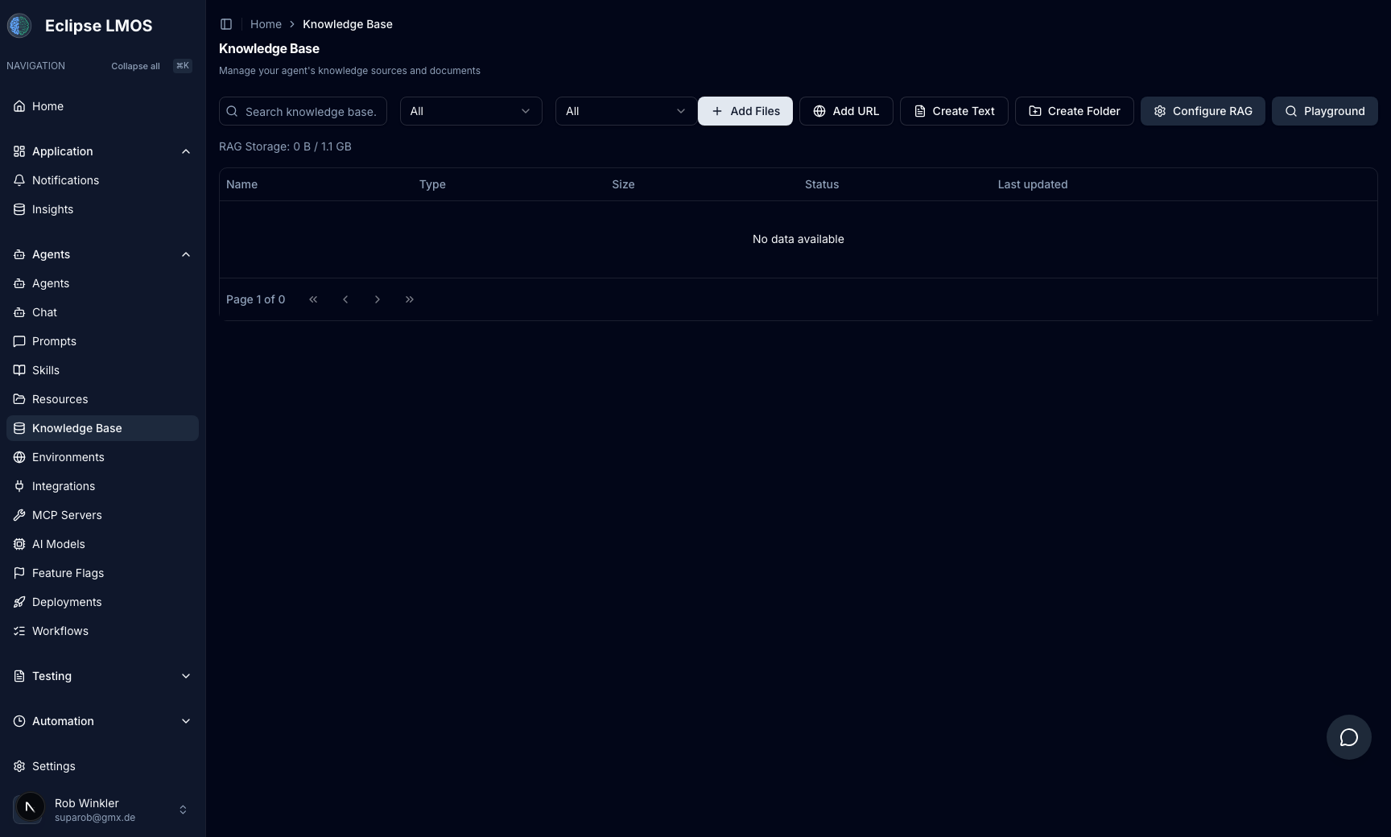
Task: Open the Playground button
Action: (1325, 111)
